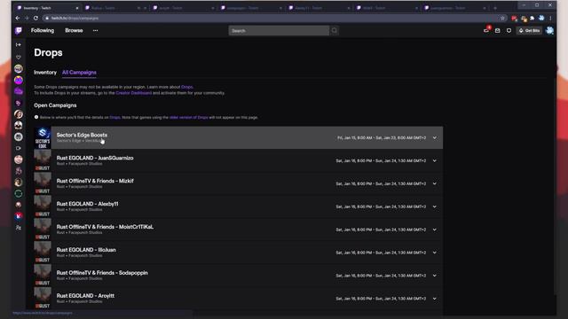Click the Twitch logo home icon
This screenshot has height=319, width=568.
click(x=19, y=31)
